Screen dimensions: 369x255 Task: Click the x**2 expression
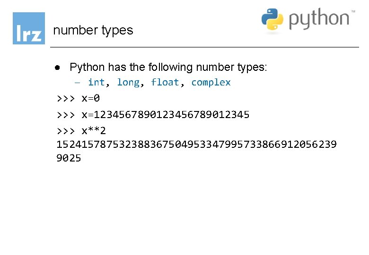[x=94, y=130]
